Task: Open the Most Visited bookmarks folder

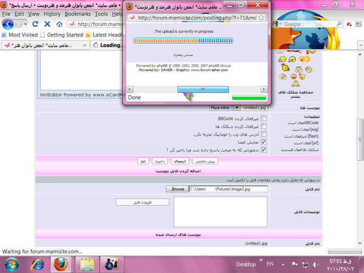Action: [x=19, y=35]
